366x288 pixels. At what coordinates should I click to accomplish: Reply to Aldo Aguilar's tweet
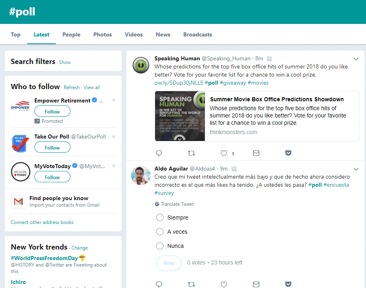point(159,284)
